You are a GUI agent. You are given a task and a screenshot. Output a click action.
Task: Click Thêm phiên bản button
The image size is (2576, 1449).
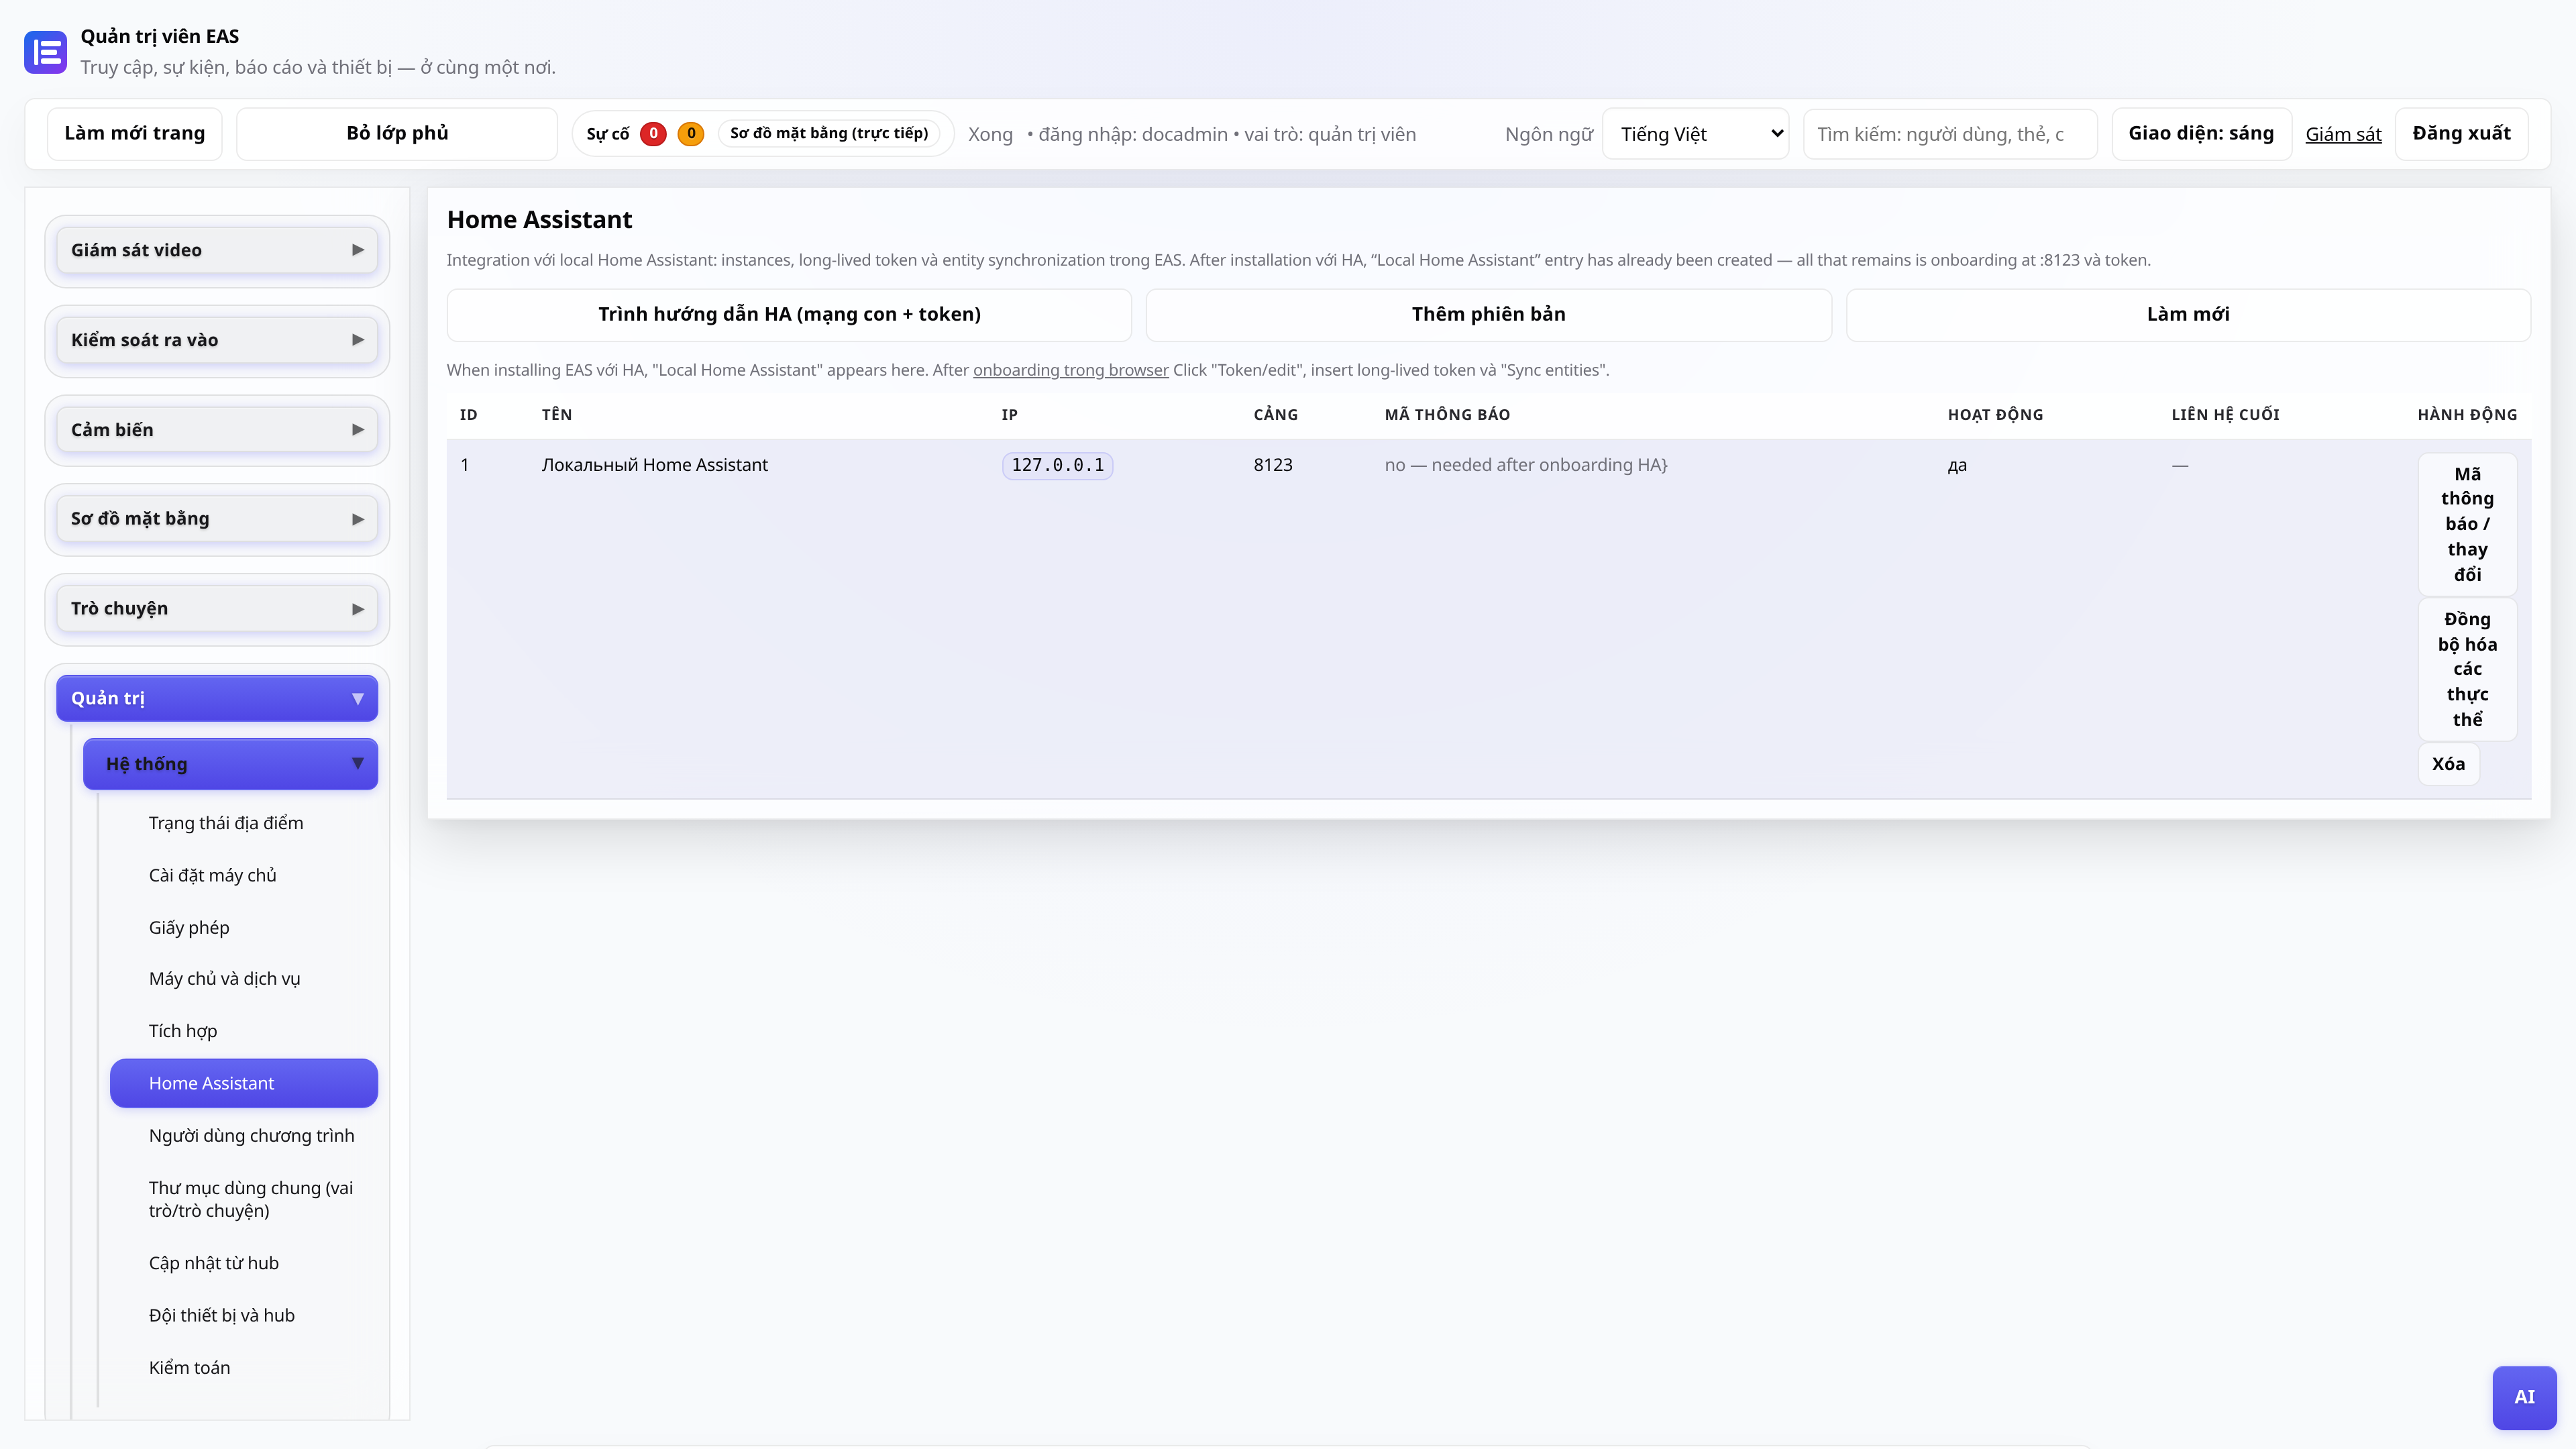point(1488,315)
